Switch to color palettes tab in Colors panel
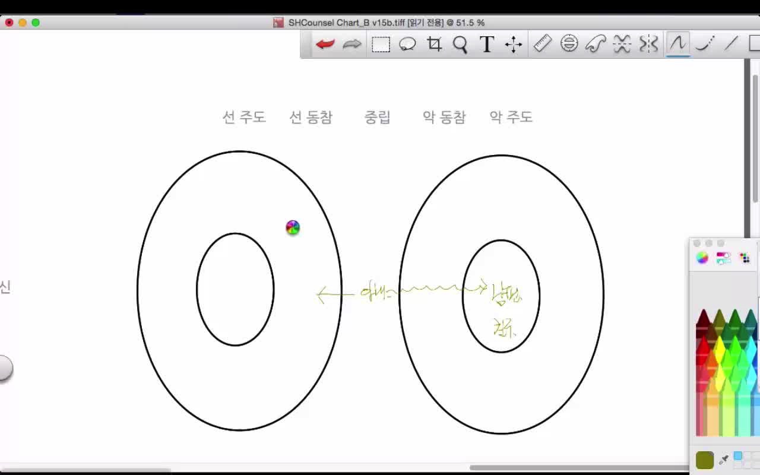Image resolution: width=760 pixels, height=475 pixels. [x=745, y=258]
